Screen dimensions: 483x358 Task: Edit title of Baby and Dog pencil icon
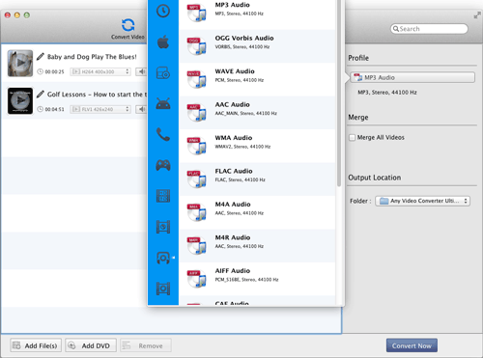(41, 57)
